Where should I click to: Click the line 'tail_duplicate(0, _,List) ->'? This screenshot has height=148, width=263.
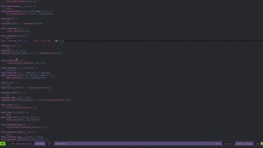tap(18, 7)
